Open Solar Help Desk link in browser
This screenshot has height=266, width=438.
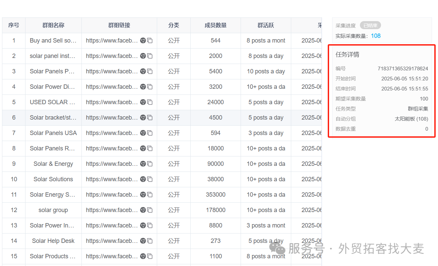[x=143, y=241]
